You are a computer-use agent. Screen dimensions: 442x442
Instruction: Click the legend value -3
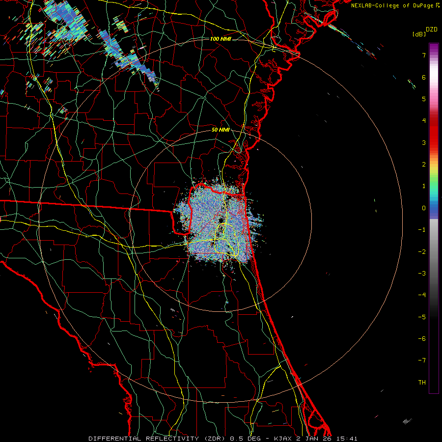[422, 273]
